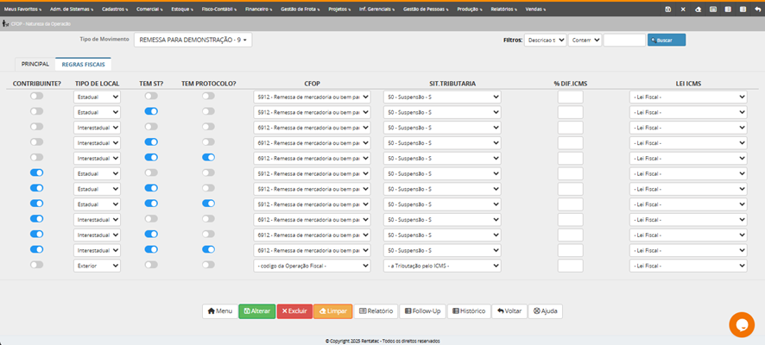Expand the Exterior row's Tipo de Local dropdown

(x=97, y=266)
